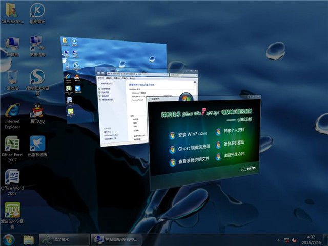Image resolution: width=328 pixels, height=246 pixels.
Task: Switch to 深度技术 taskbar button
Action: pos(65,240)
